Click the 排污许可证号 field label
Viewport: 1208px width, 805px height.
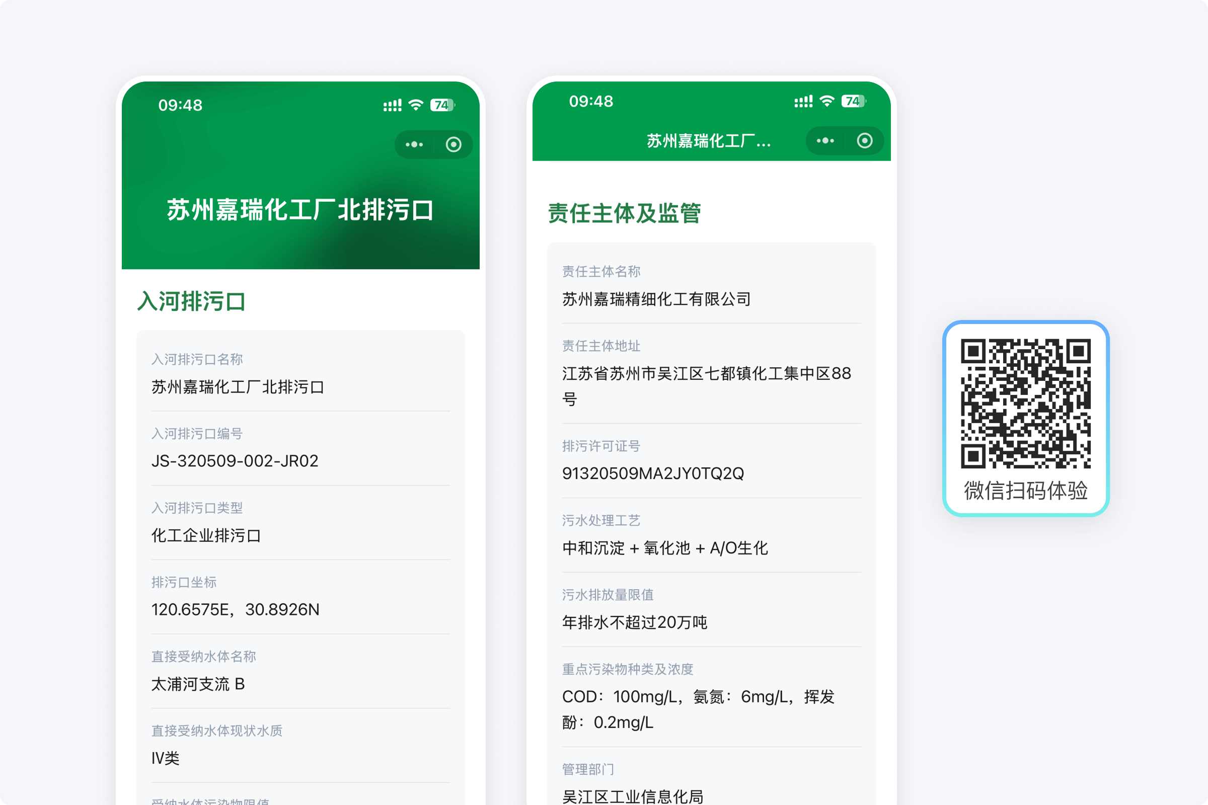[x=601, y=446]
